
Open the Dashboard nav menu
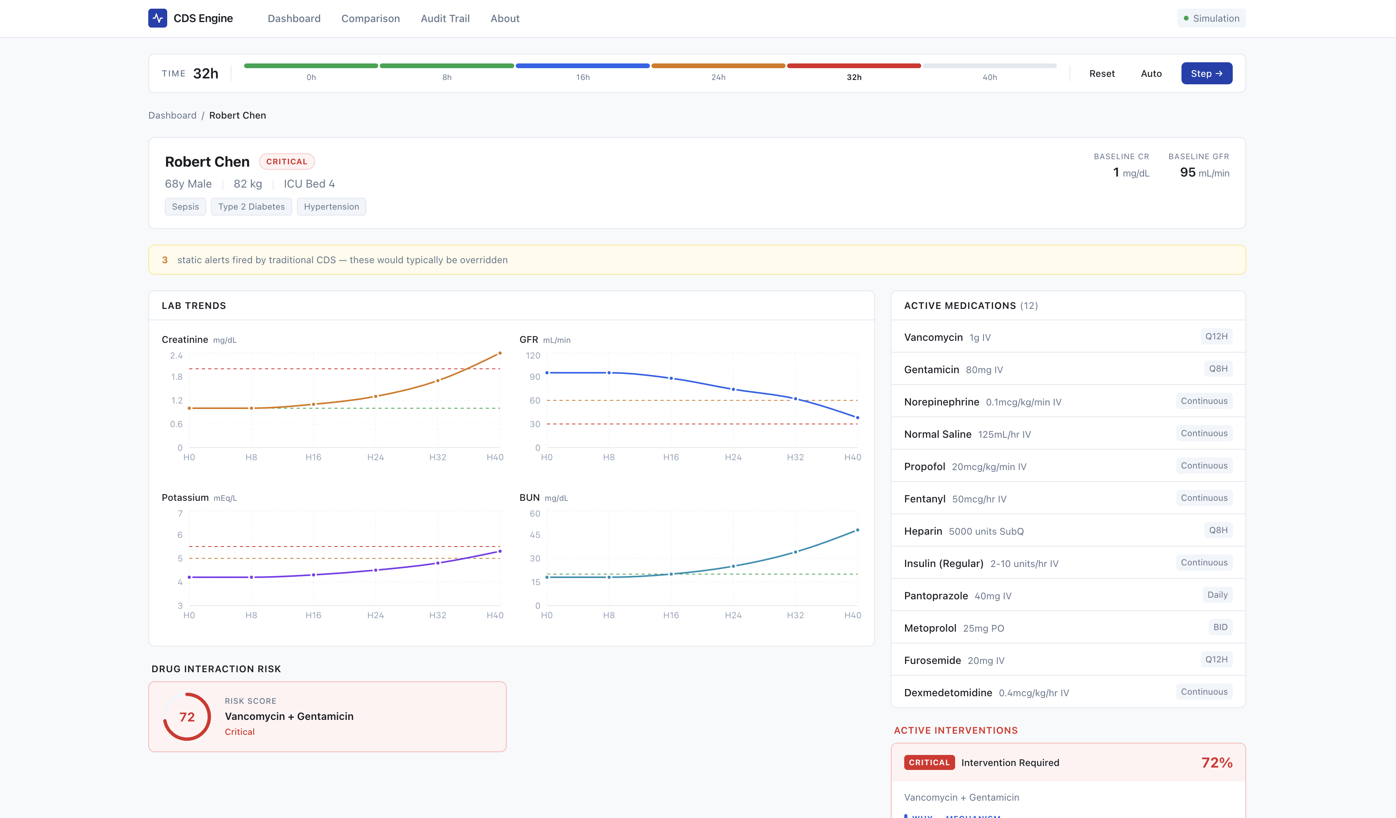[x=294, y=18]
